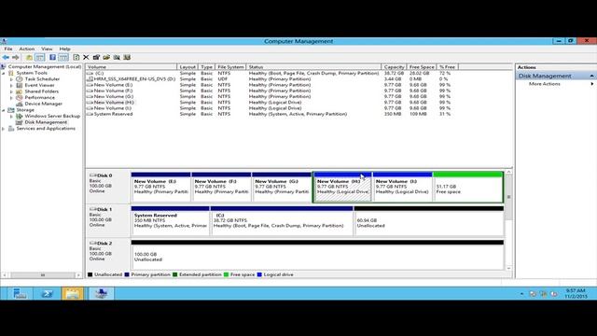Expand the Event Viewer tree node
The image size is (597, 336).
(11, 85)
